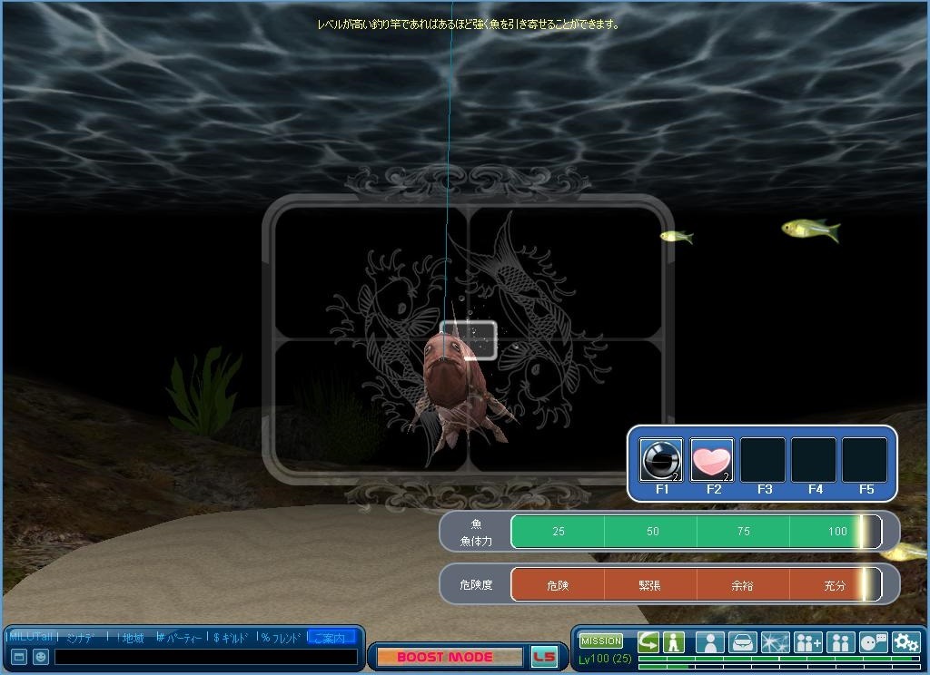This screenshot has width=930, height=675.
Task: Switch to the #パーティー chat tab
Action: (x=179, y=638)
